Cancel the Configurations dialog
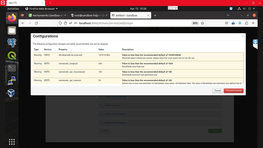The image size is (263, 148). tap(217, 91)
